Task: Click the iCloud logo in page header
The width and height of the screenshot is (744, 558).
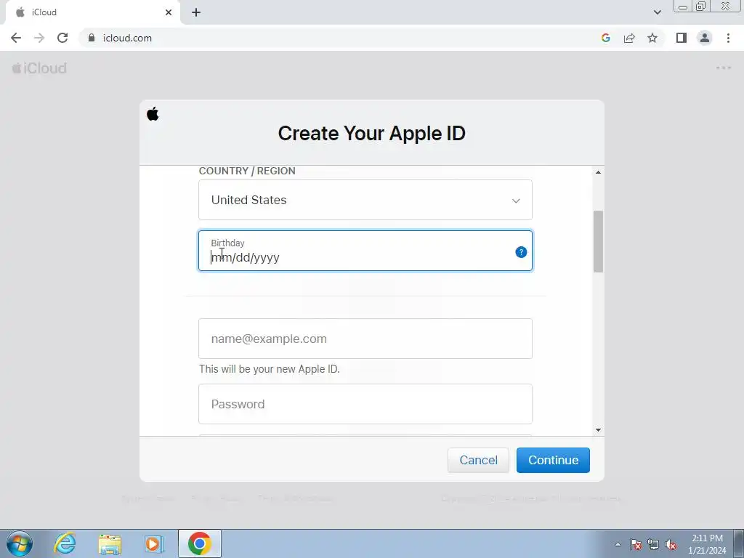Action: pos(39,68)
